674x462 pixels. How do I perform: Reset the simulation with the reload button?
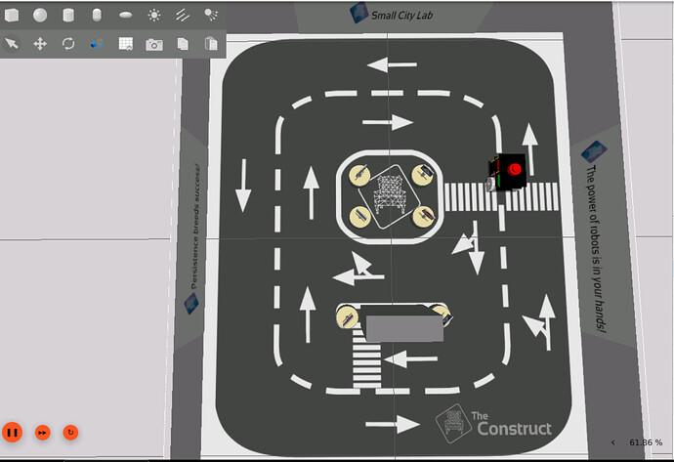coord(70,433)
